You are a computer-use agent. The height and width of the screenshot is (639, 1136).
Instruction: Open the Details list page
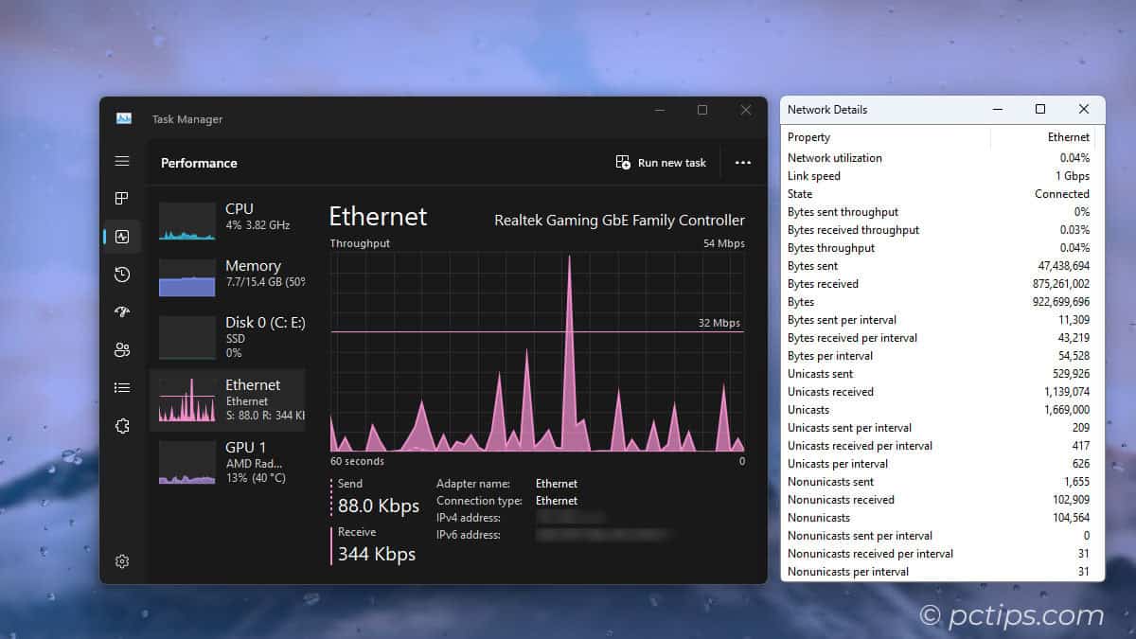[121, 387]
